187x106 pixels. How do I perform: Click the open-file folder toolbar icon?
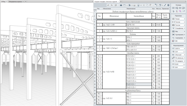click(x=121, y=5)
